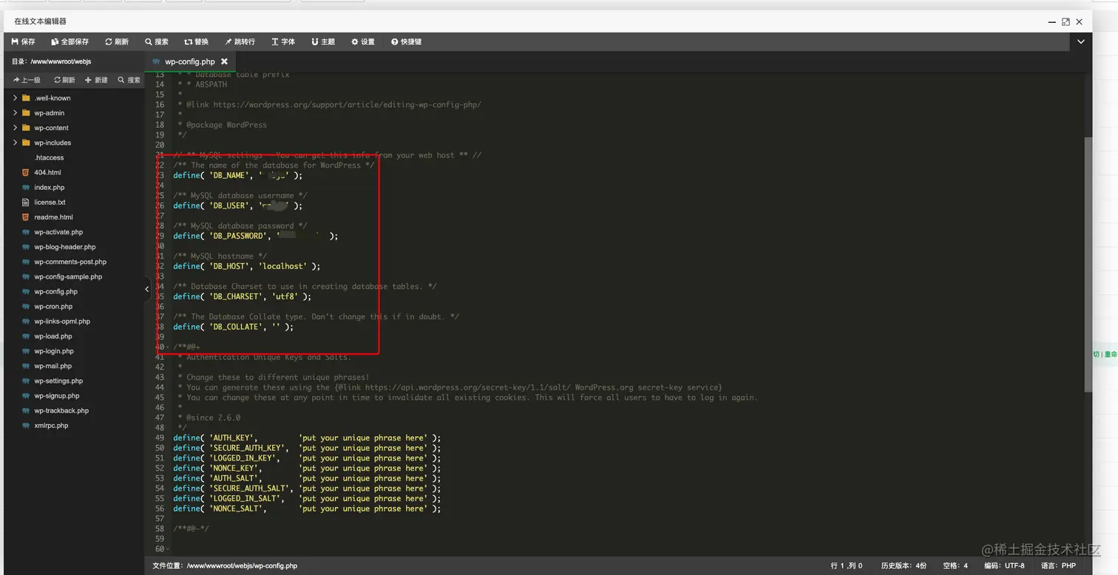Open readme.html file
Image resolution: width=1118 pixels, height=575 pixels.
[53, 217]
